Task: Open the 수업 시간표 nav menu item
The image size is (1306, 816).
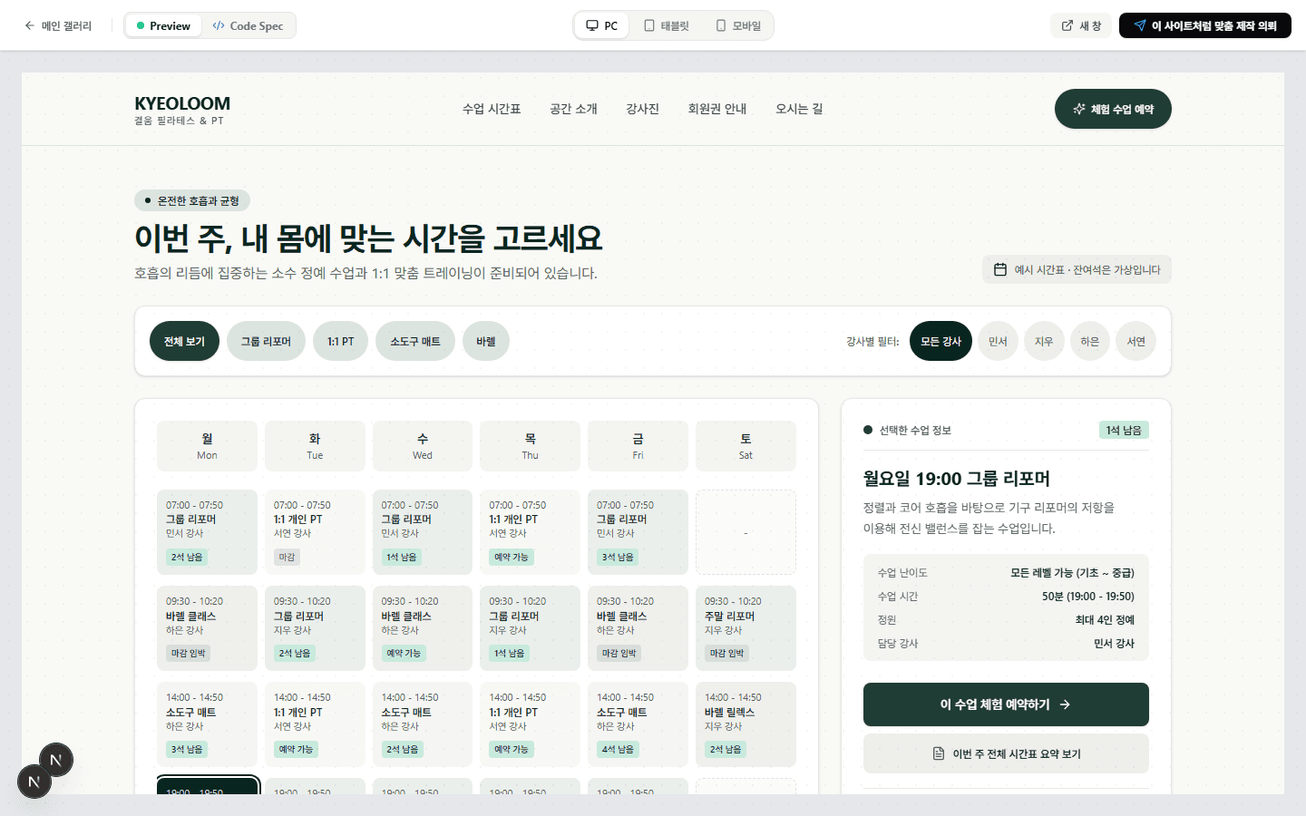Action: (492, 109)
